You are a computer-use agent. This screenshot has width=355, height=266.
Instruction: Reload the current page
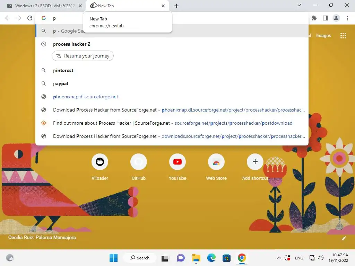[x=30, y=18]
